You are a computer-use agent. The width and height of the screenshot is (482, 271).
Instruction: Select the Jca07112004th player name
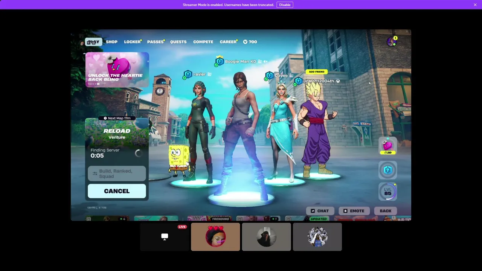tap(319, 81)
